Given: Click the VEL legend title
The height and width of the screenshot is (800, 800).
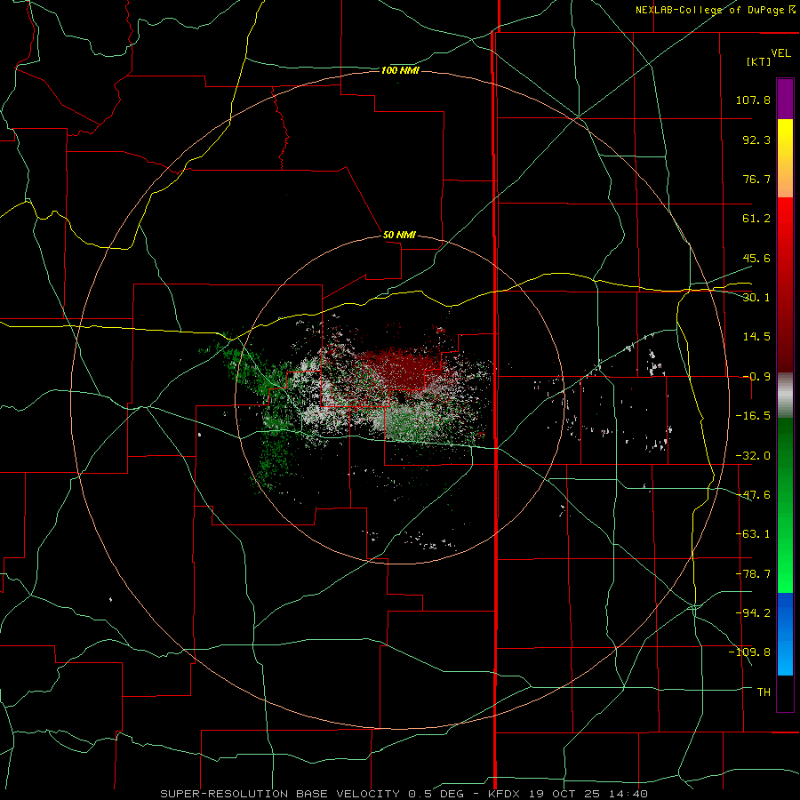Looking at the screenshot, I should click(781, 53).
